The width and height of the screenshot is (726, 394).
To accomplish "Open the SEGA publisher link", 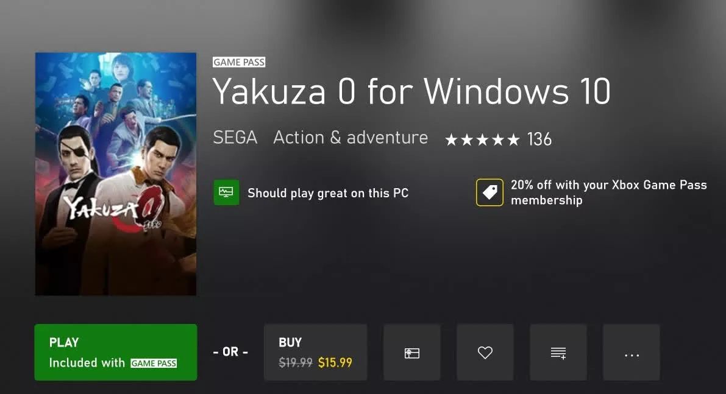I will [x=235, y=138].
